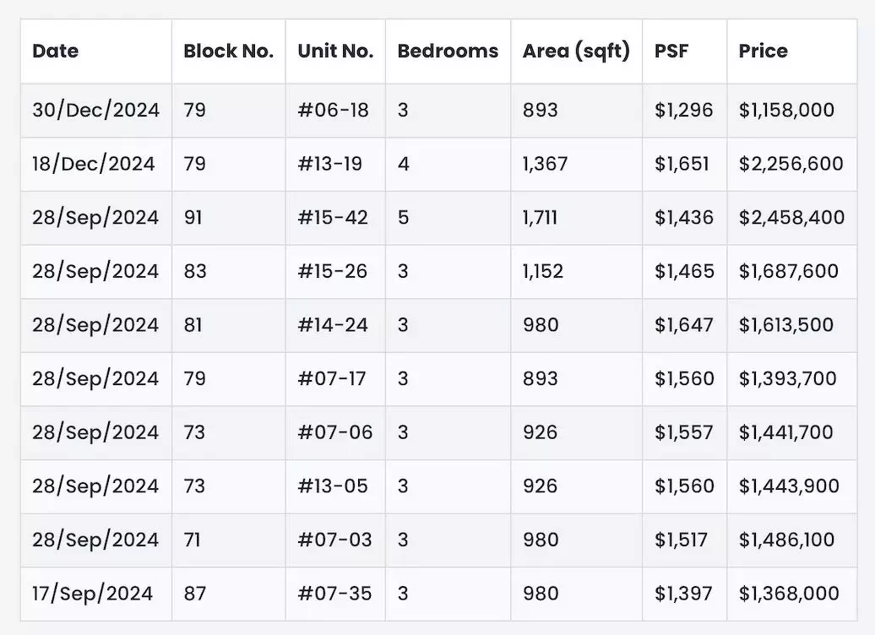Click the $2,458,400 price cell
Screen dimensions: 875x635
tap(792, 218)
